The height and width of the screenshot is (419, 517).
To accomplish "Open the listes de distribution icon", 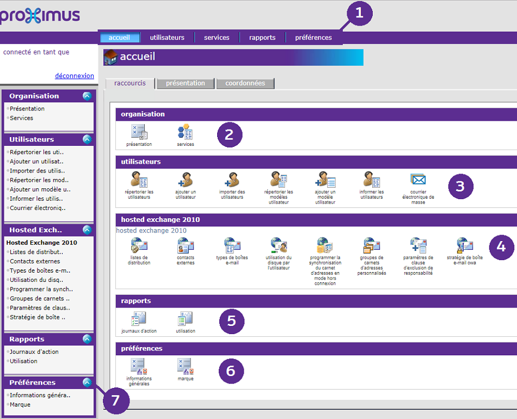I will 139,245.
